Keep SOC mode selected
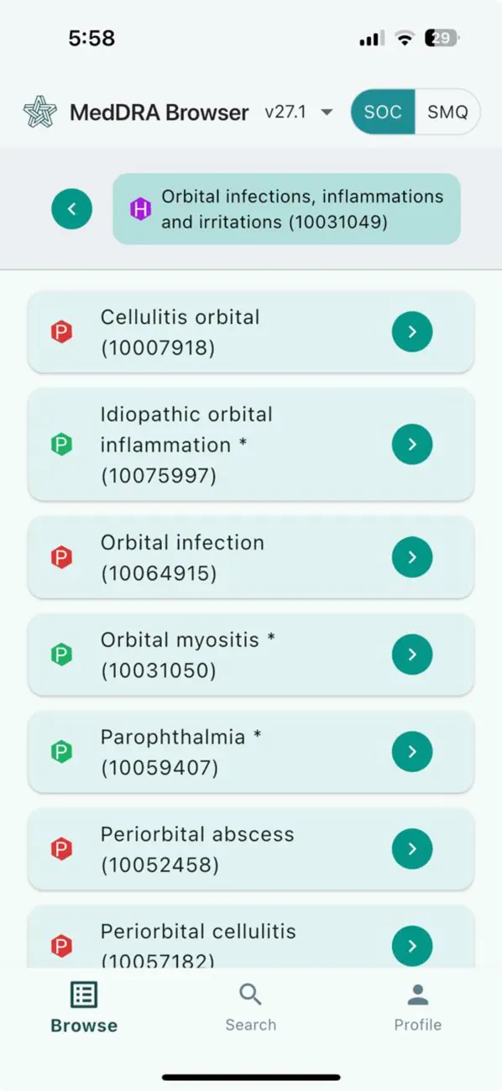The image size is (502, 1091). [x=383, y=111]
